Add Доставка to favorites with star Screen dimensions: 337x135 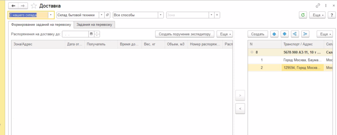click(34, 6)
